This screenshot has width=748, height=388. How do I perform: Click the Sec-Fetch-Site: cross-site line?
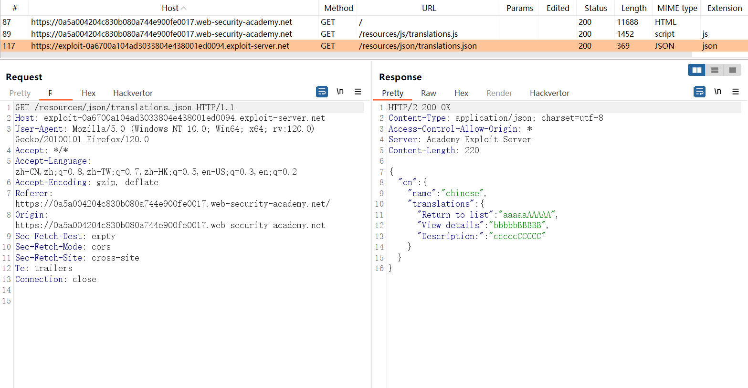[77, 258]
